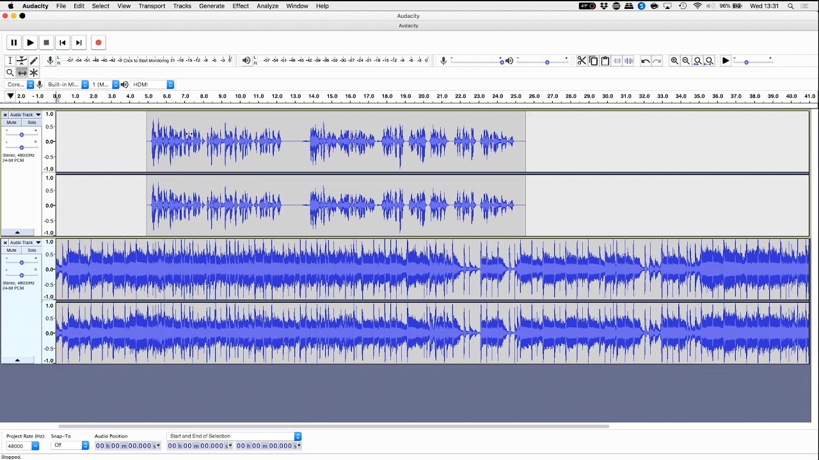Screen dimensions: 819x460
Task: Click the playback meter speaker icon
Action: click(x=246, y=61)
